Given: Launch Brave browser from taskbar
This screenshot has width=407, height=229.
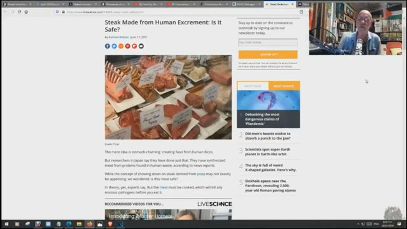Looking at the screenshot, I should (x=110, y=224).
